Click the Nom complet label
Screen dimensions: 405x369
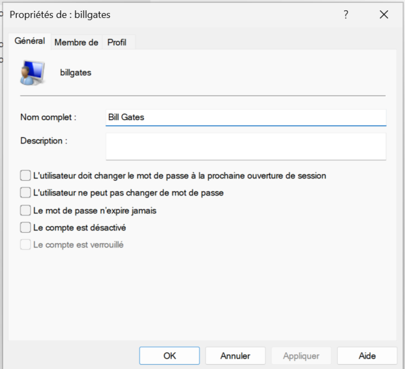(48, 117)
